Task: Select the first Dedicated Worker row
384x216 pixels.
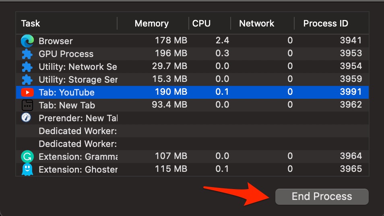Action: pyautogui.click(x=192, y=131)
